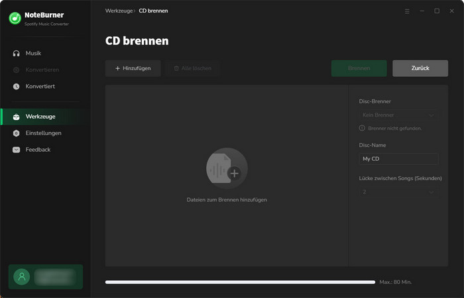
Task: Click the trash icon in Alle löschen
Action: (x=176, y=68)
